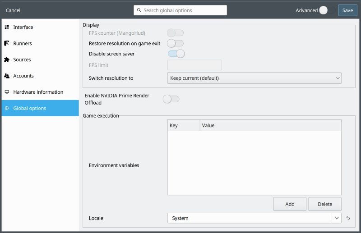The height and width of the screenshot is (233, 361).
Task: Click the Delete environment variable button
Action: tap(325, 204)
